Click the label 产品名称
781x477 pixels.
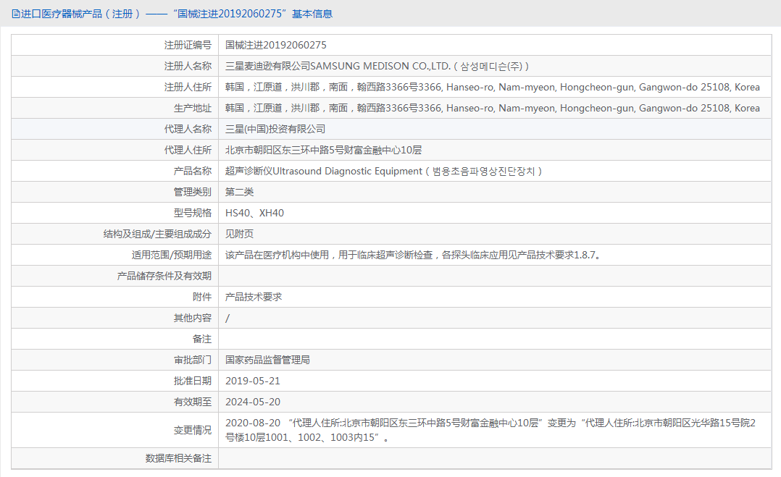192,171
